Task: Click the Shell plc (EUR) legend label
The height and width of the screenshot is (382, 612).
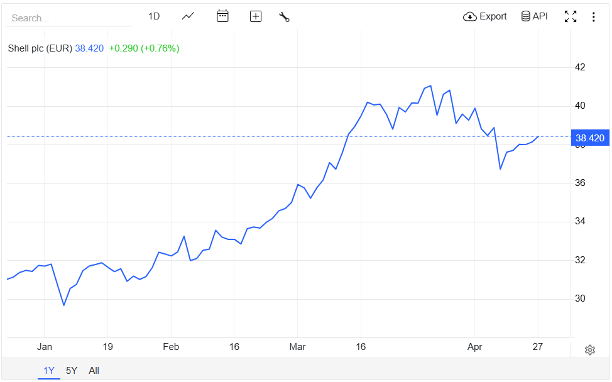Action: point(40,48)
